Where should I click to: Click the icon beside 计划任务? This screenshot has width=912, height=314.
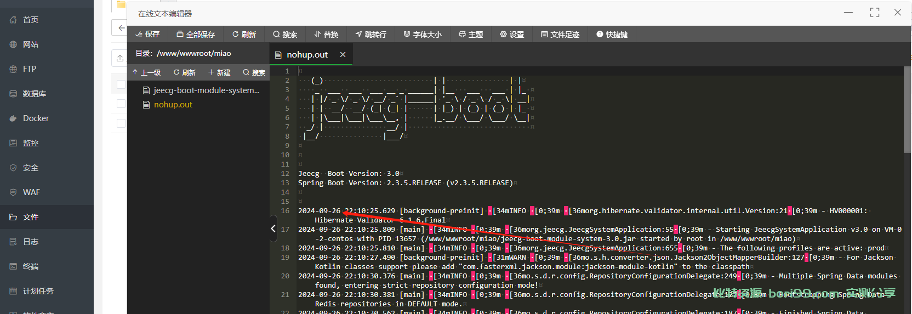13,291
